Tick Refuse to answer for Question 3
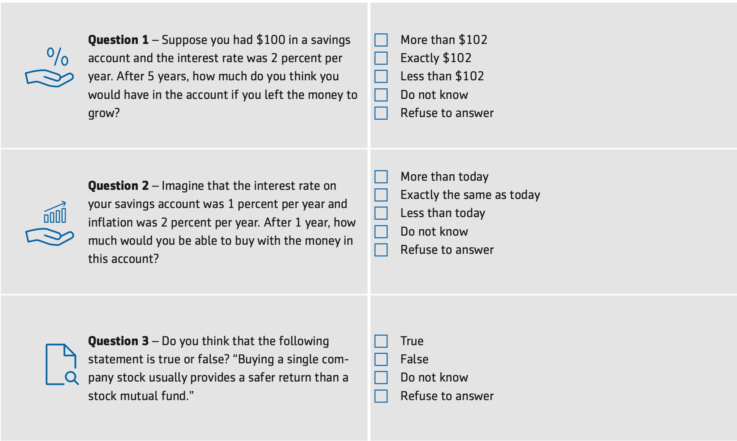 click(x=381, y=396)
